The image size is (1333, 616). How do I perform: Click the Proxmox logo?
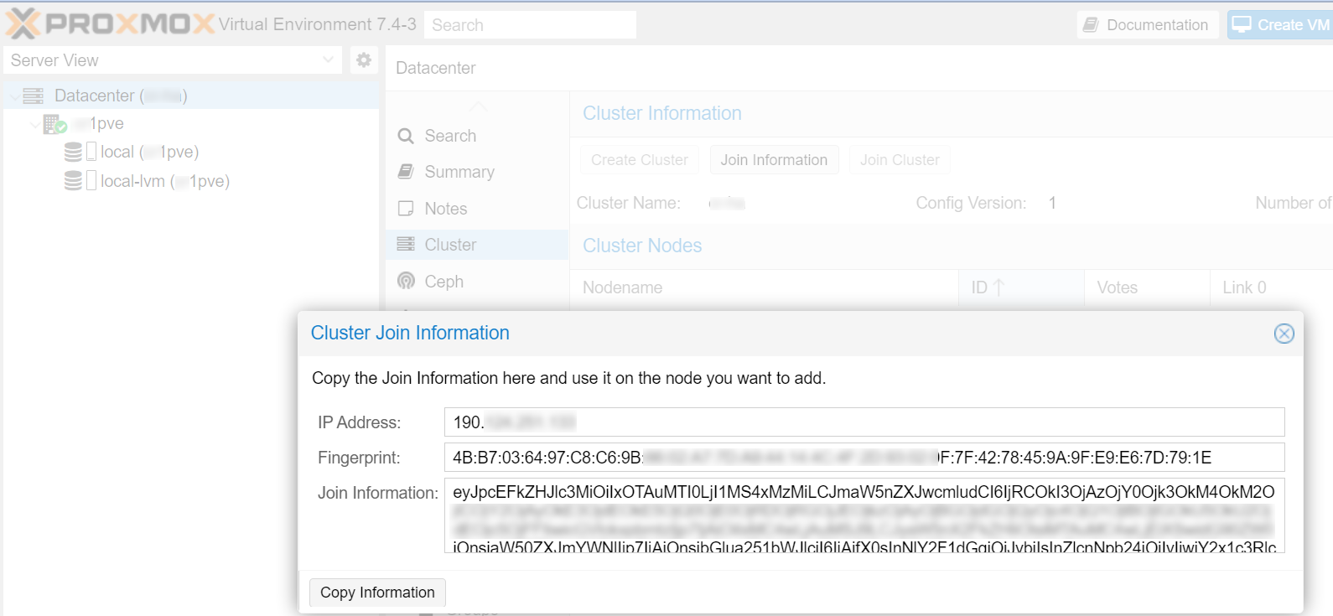tap(110, 23)
